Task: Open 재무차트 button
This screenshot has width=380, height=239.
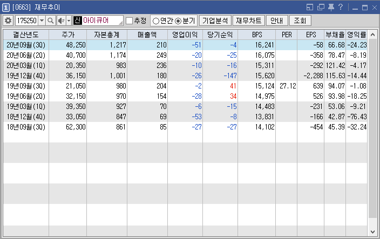Action: point(248,21)
